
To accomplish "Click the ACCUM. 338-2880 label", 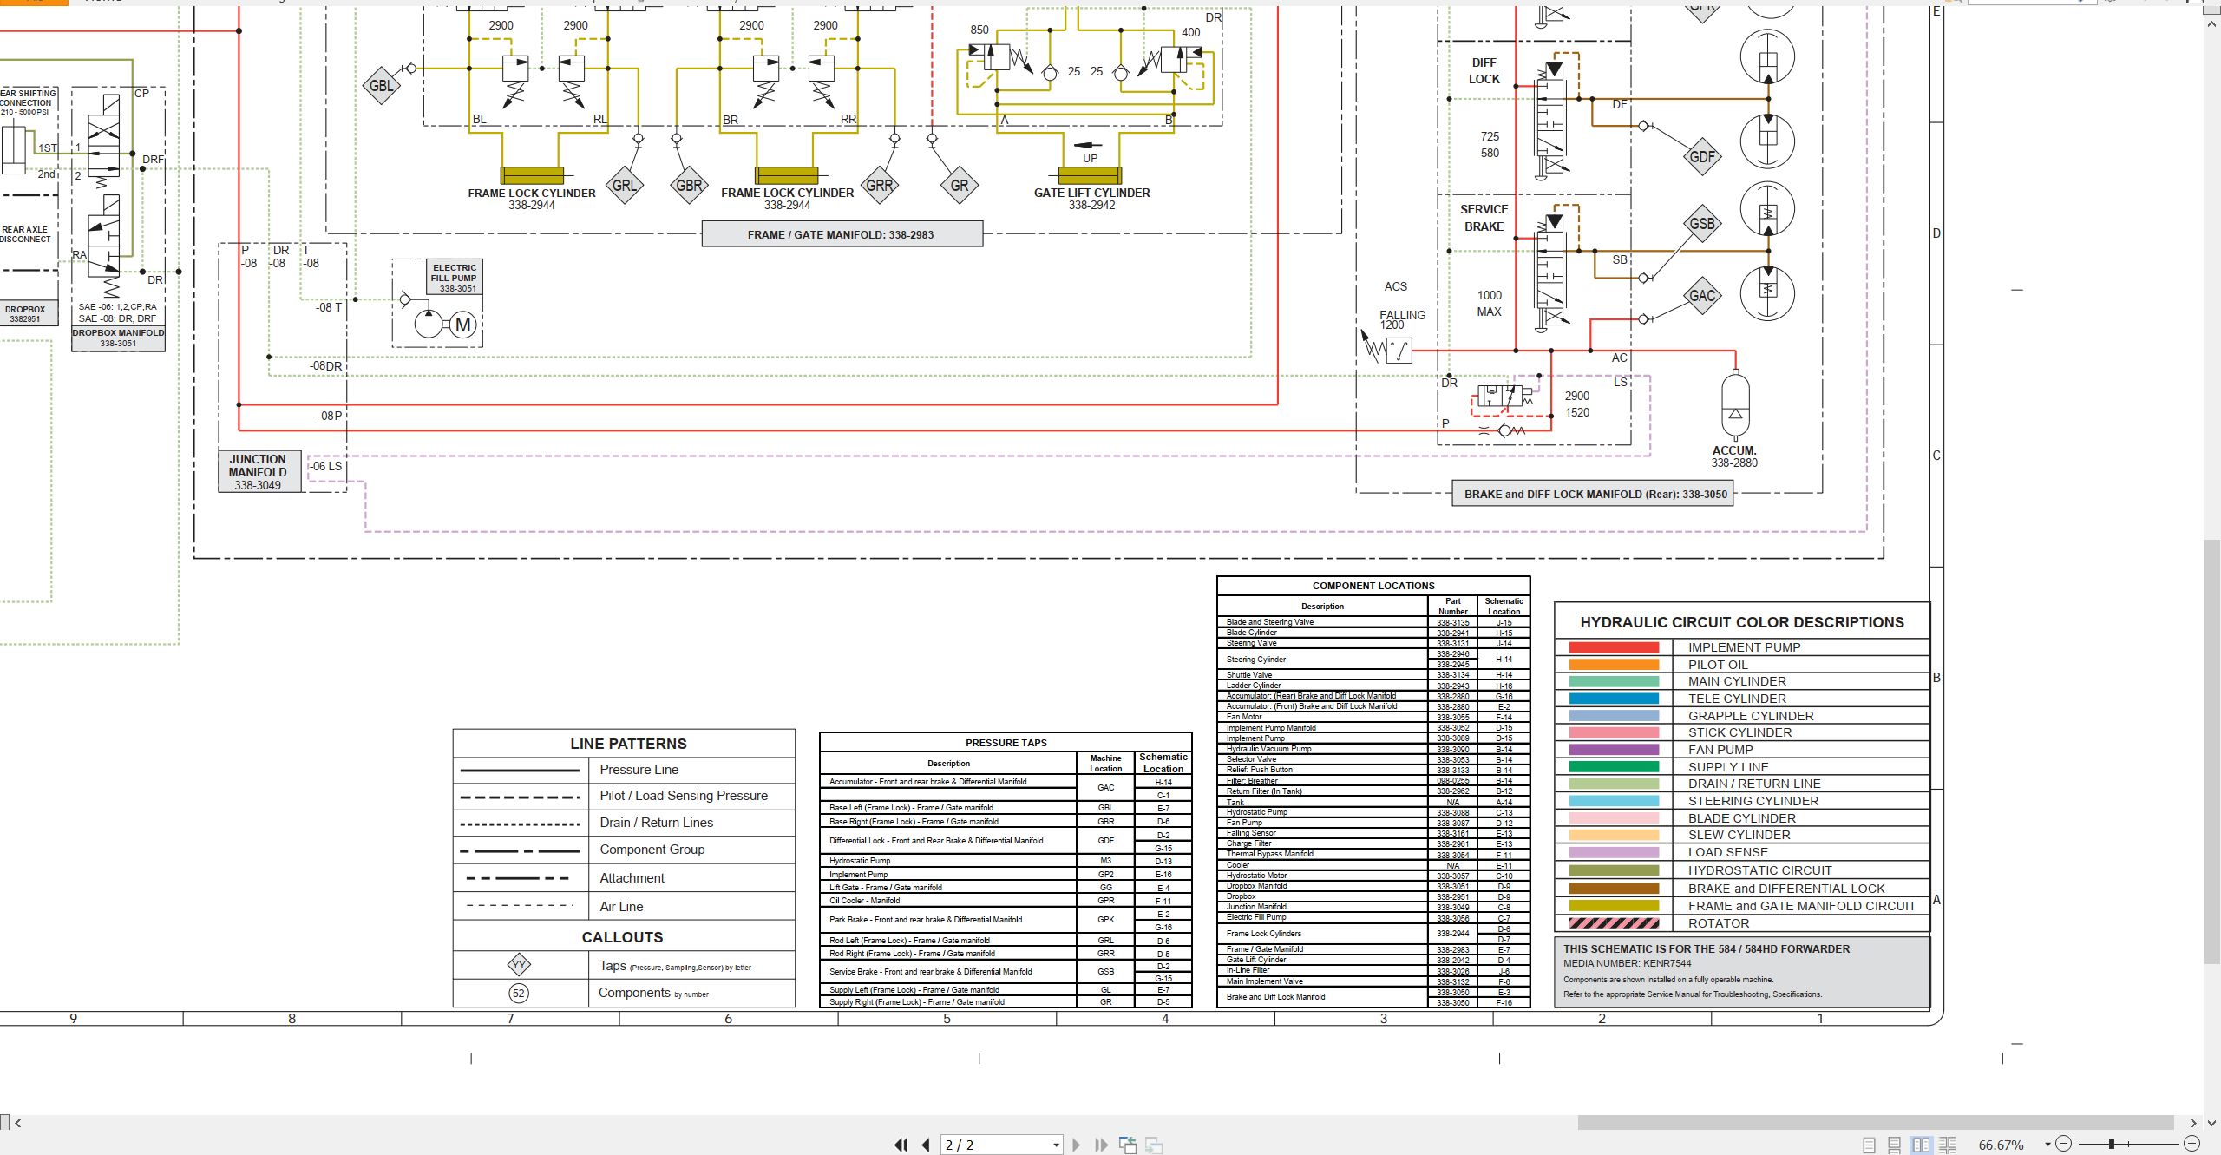I will pyautogui.click(x=1734, y=456).
